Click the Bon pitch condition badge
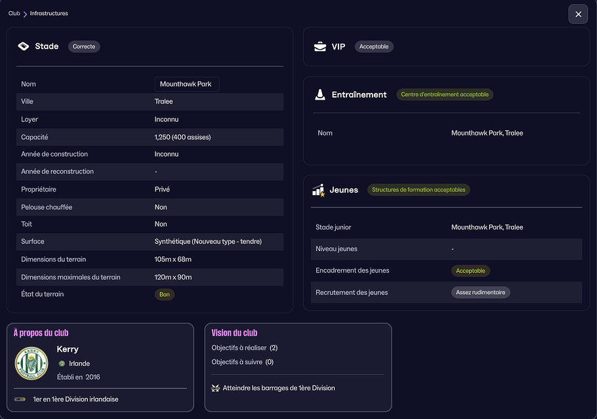Image resolution: width=597 pixels, height=419 pixels. point(165,295)
